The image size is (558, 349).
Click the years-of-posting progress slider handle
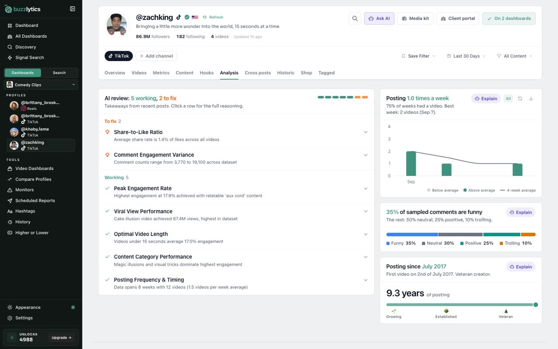click(x=536, y=305)
